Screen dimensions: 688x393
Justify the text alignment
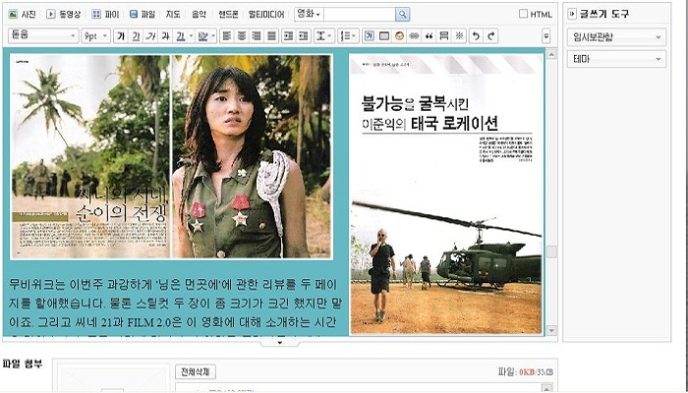click(x=272, y=36)
